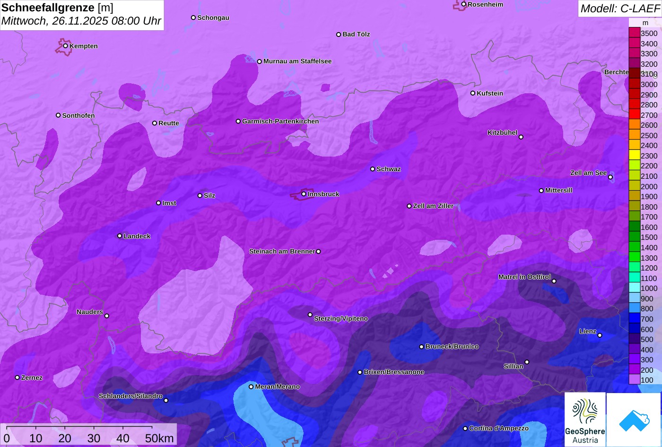Viewport: 662px width, 447px height.
Task: Click the Lienz location marker dot
Action: coord(600,335)
